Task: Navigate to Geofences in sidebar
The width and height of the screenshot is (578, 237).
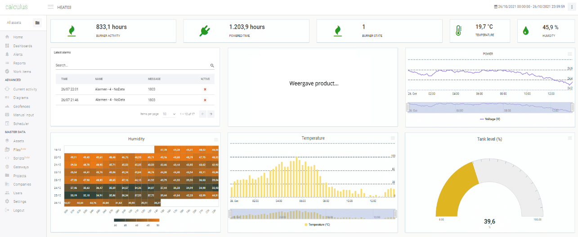Action: tap(21, 107)
